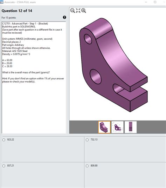Click the fit-to-view icon
The image size is (166, 188).
point(78,11)
